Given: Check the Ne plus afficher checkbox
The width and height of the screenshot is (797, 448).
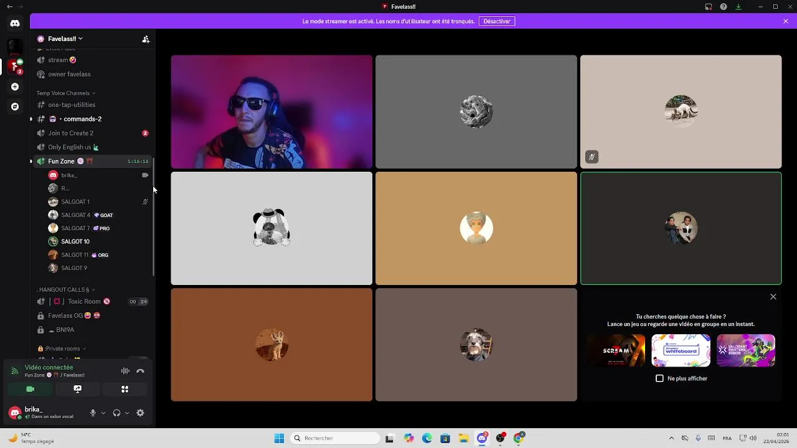Looking at the screenshot, I should click(x=660, y=378).
